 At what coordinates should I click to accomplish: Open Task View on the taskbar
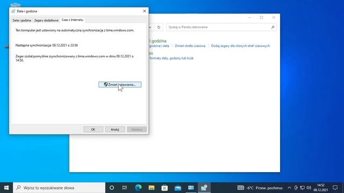coord(125,188)
